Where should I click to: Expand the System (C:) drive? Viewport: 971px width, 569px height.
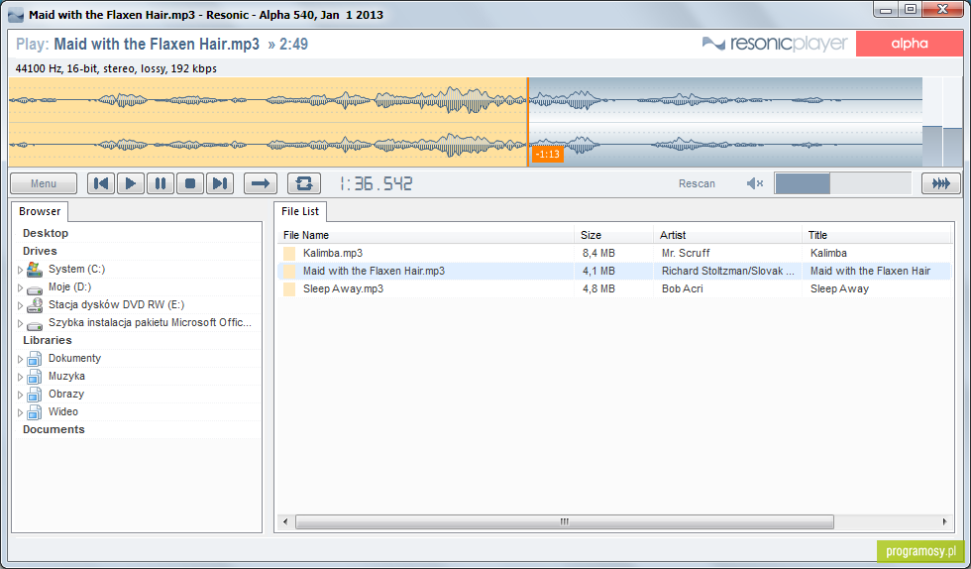pyautogui.click(x=20, y=270)
